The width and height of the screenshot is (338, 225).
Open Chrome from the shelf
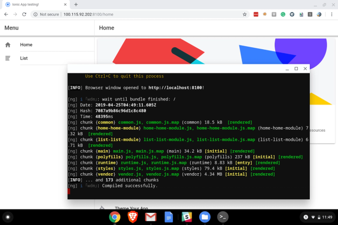[115, 217]
